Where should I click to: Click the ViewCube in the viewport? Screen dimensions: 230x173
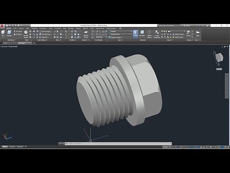218,58
